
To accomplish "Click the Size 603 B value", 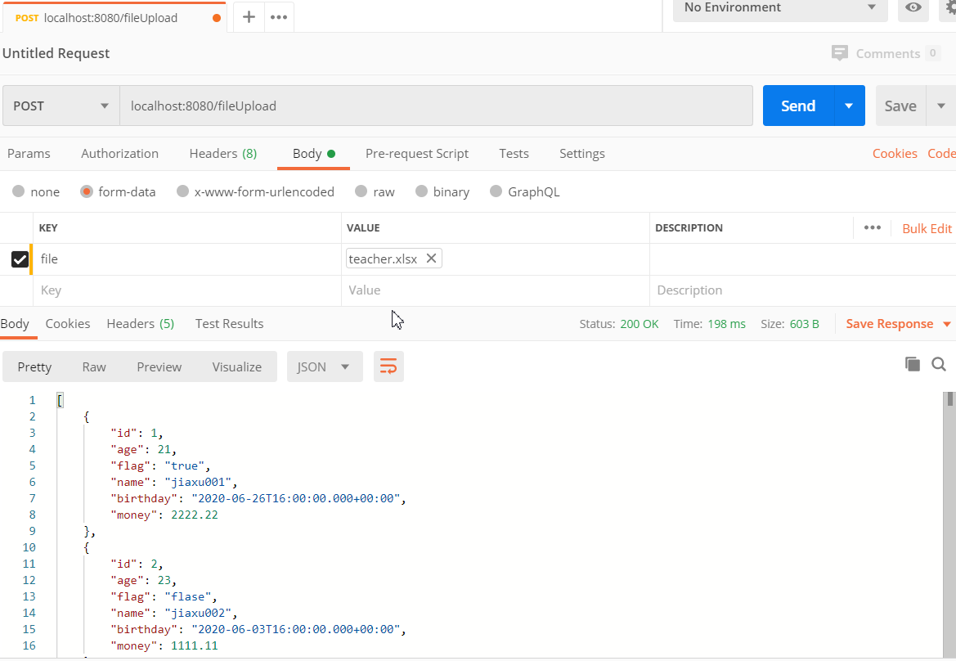I will (x=804, y=324).
